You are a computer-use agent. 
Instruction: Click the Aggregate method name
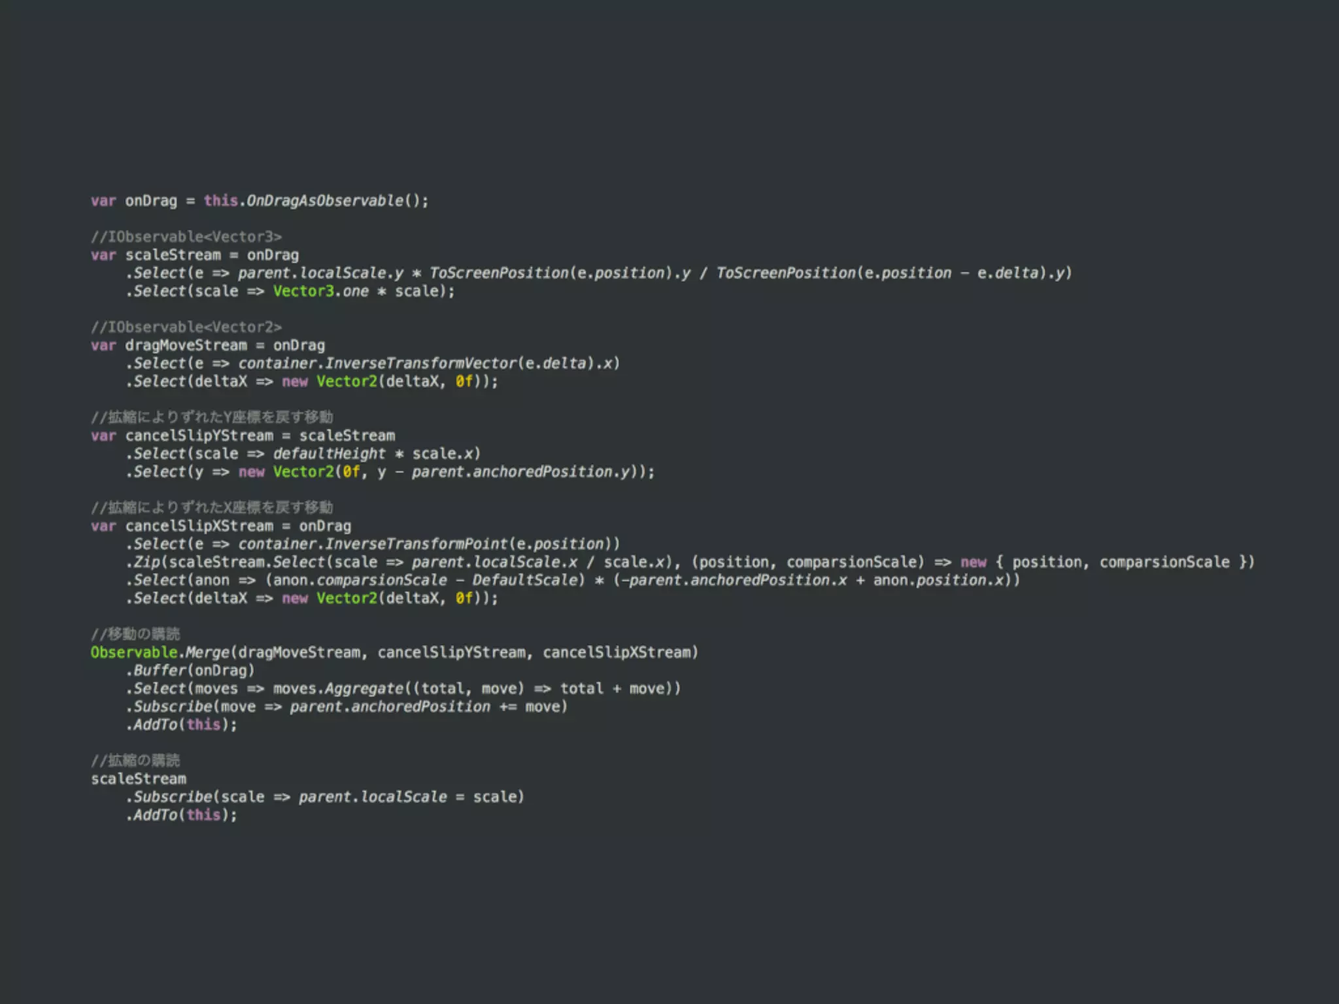(x=364, y=688)
